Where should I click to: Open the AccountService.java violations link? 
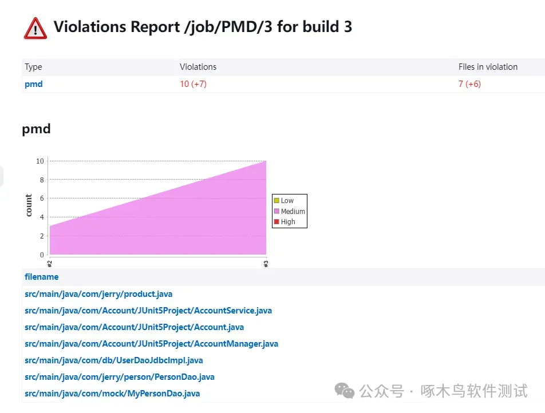148,311
